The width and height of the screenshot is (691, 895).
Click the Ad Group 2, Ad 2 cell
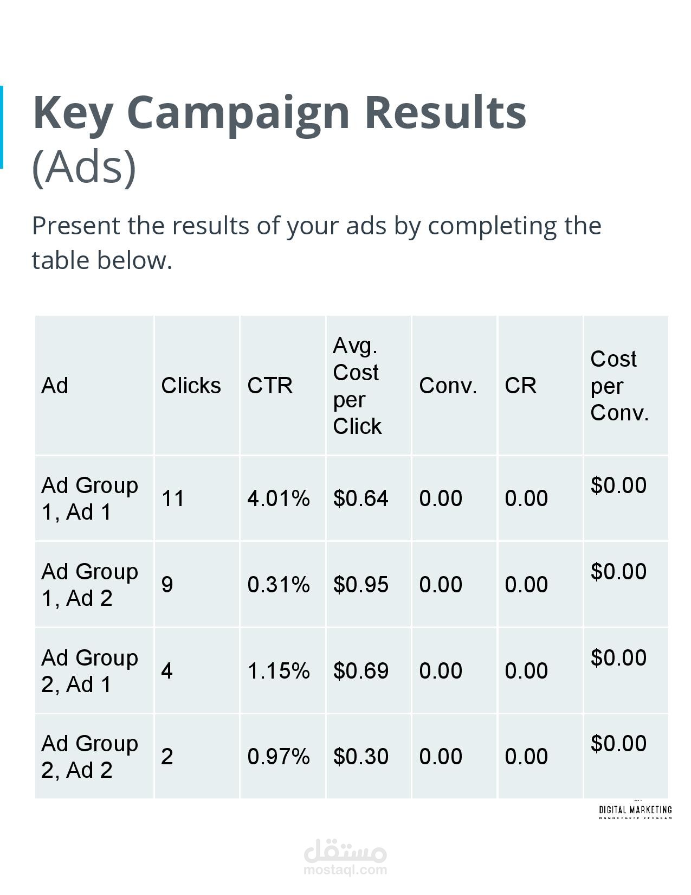(x=90, y=757)
